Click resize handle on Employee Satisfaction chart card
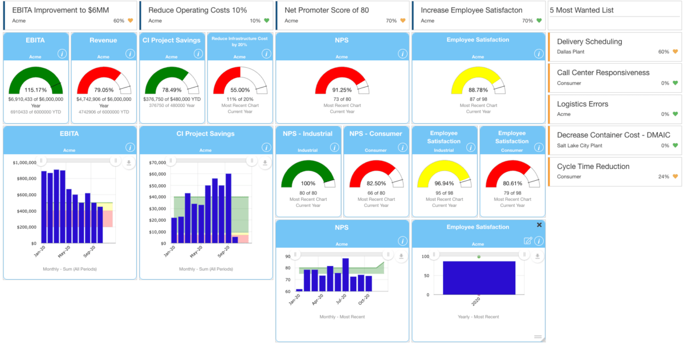684x344 pixels. point(538,337)
